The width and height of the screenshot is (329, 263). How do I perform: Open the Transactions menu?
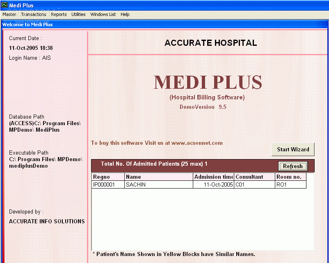click(x=34, y=14)
